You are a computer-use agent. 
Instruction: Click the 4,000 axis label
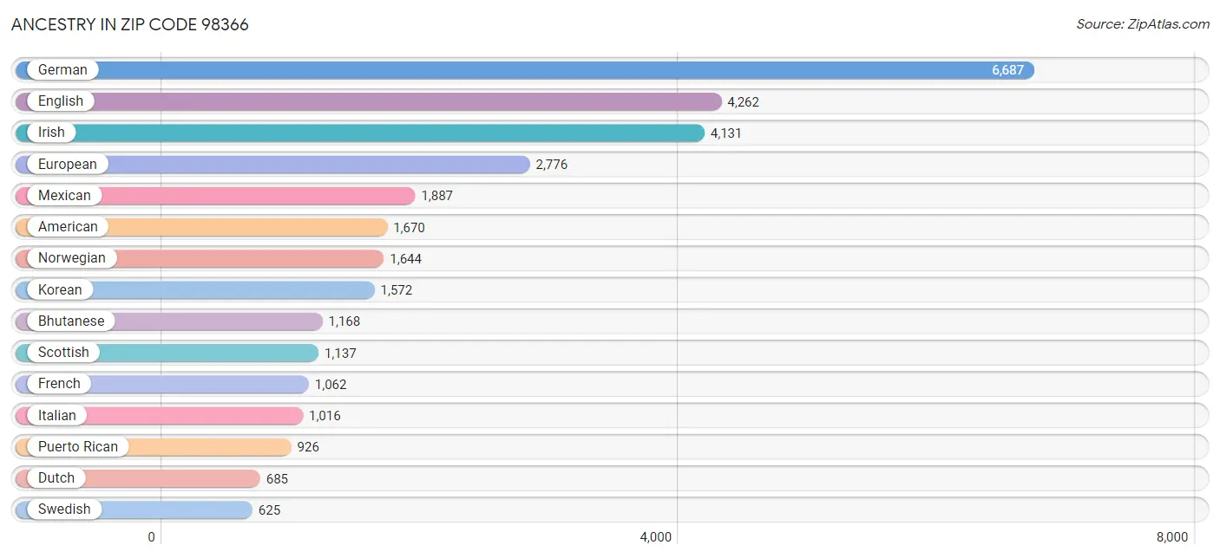point(656,537)
